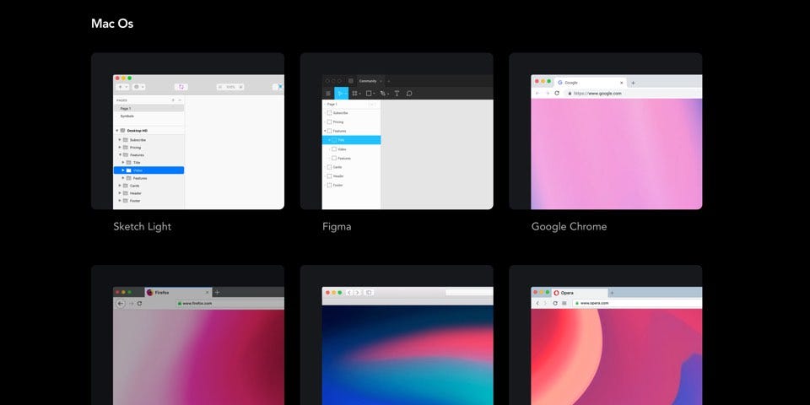Click the zoom out minus in Sketch toolbar
The image size is (810, 405).
tap(220, 87)
